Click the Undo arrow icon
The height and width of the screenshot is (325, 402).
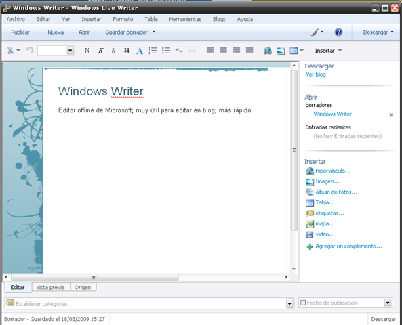pos(29,51)
